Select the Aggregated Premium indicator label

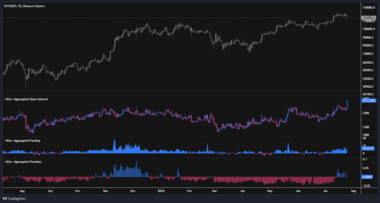pyautogui.click(x=23, y=162)
